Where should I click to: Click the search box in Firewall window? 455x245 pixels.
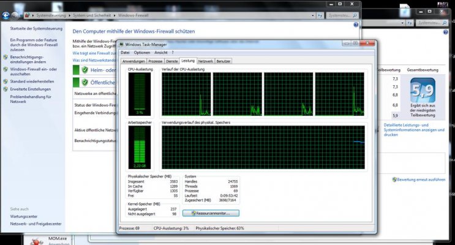pyautogui.click(x=342, y=15)
